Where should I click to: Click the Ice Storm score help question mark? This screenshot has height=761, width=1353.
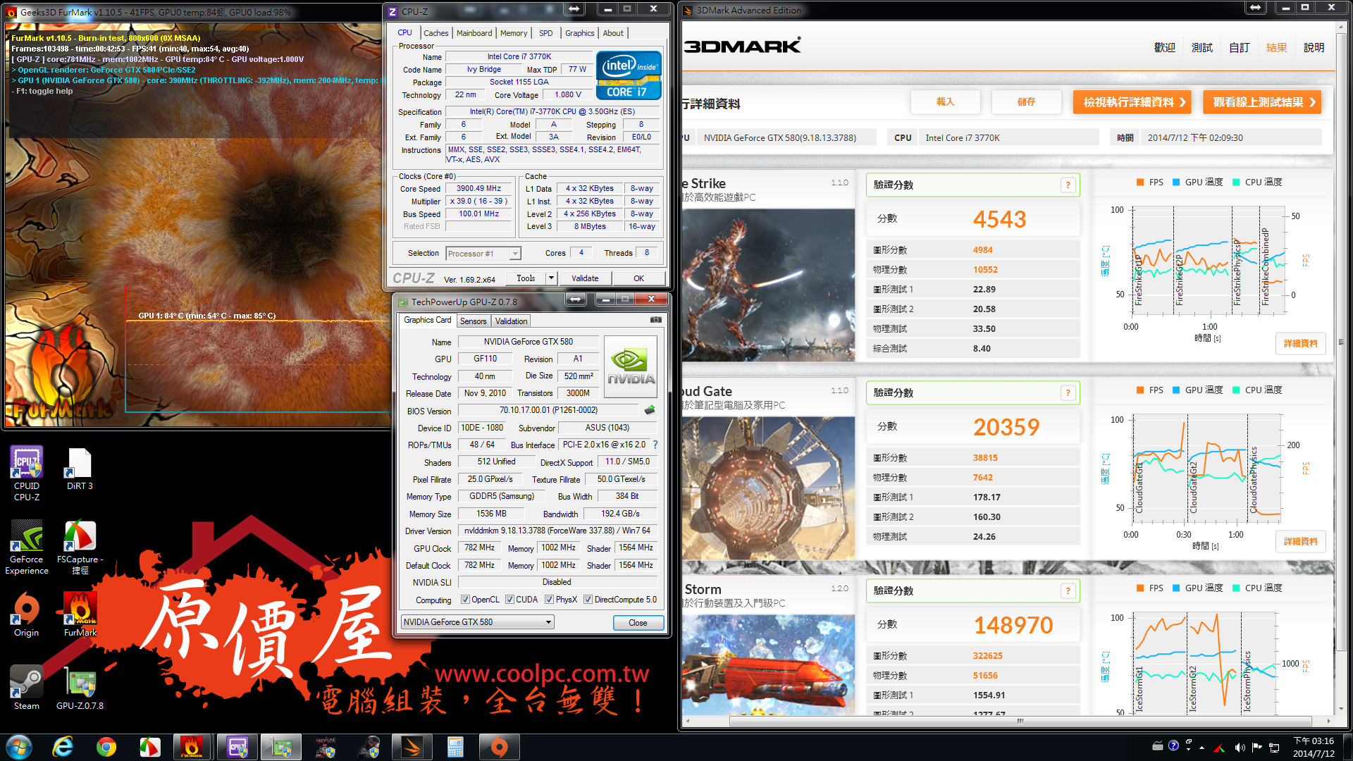click(1068, 591)
